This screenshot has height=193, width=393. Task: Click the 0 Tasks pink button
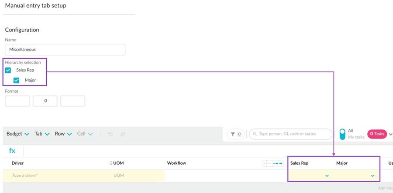pyautogui.click(x=377, y=134)
